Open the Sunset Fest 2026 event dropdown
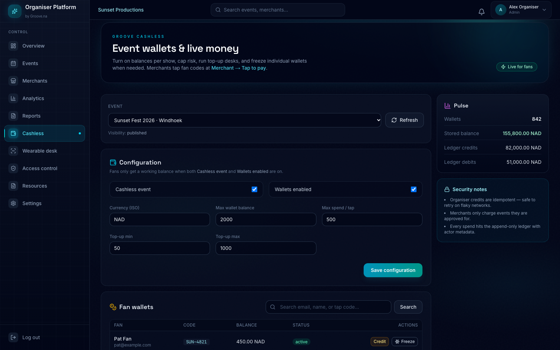The width and height of the screenshot is (560, 350). [245, 120]
